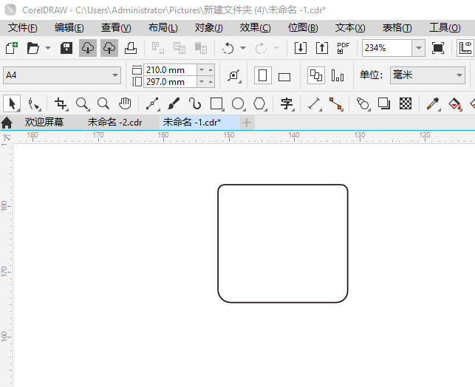Select the Artistic media brush tool

[x=174, y=103]
